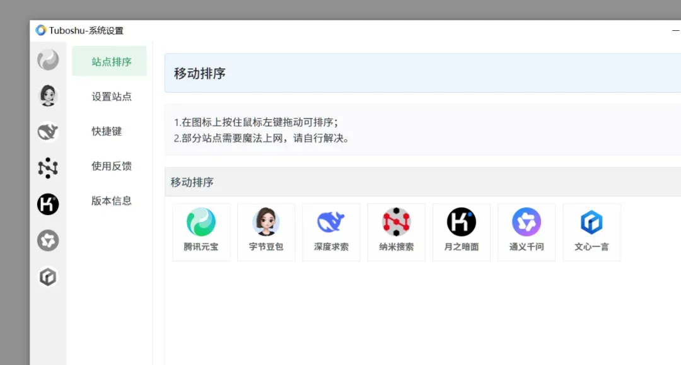Open Kimi K icon in the grey sidebar
The width and height of the screenshot is (681, 365).
48,204
